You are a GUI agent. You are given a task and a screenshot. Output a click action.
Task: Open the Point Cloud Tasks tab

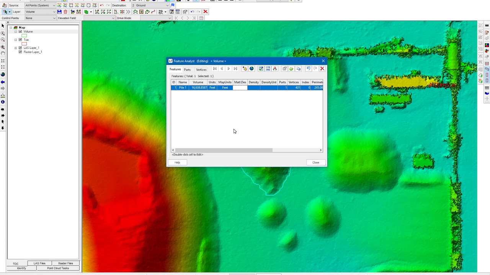[x=58, y=268]
